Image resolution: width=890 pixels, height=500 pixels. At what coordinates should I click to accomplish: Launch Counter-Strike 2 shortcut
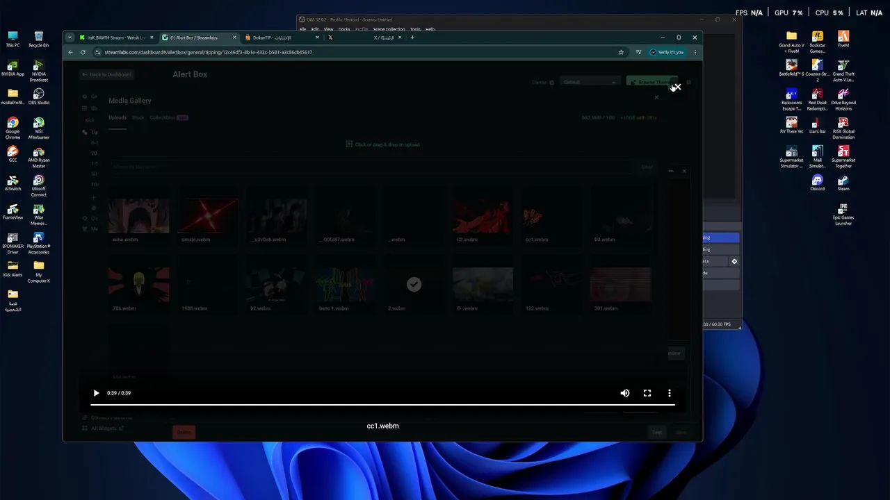tap(818, 70)
